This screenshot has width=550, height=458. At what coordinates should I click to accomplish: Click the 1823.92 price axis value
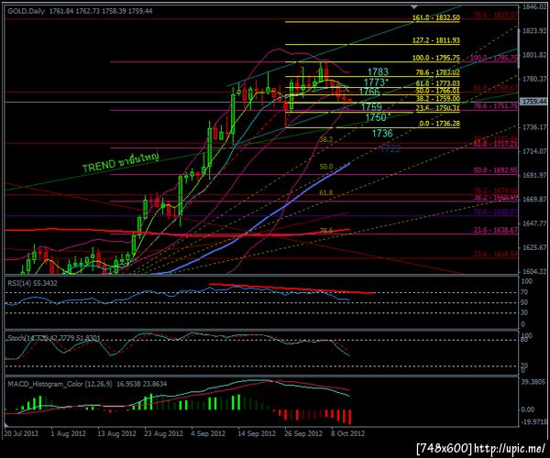[x=534, y=31]
